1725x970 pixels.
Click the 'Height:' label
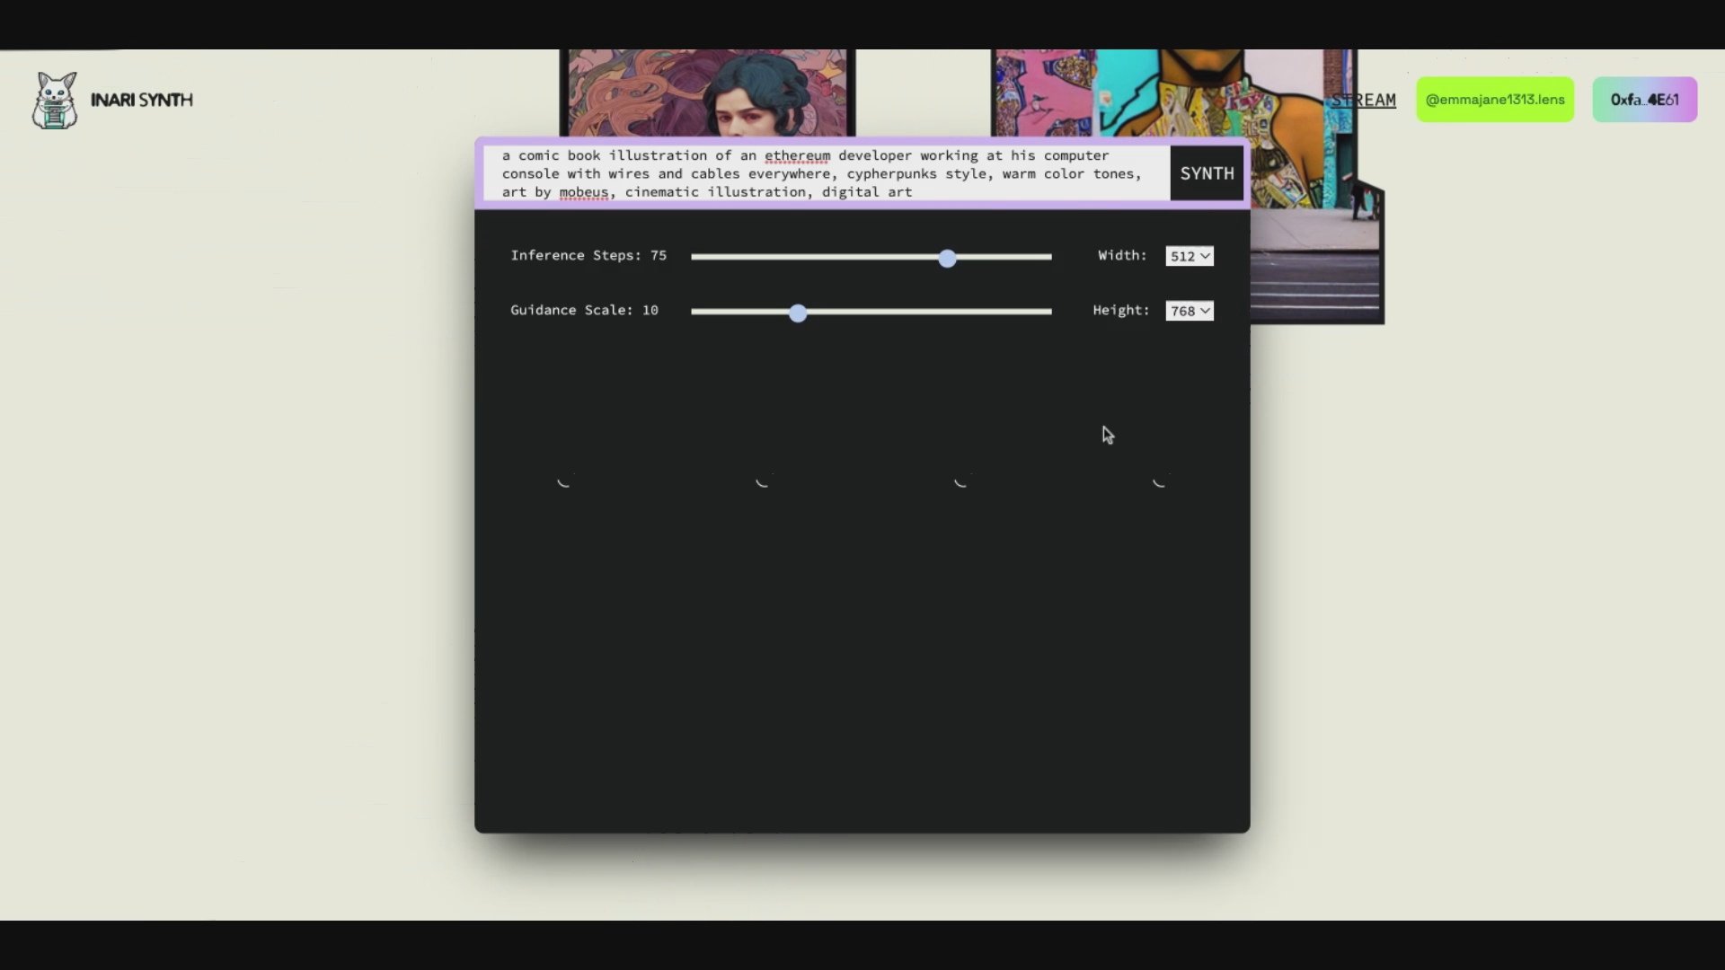point(1121,311)
